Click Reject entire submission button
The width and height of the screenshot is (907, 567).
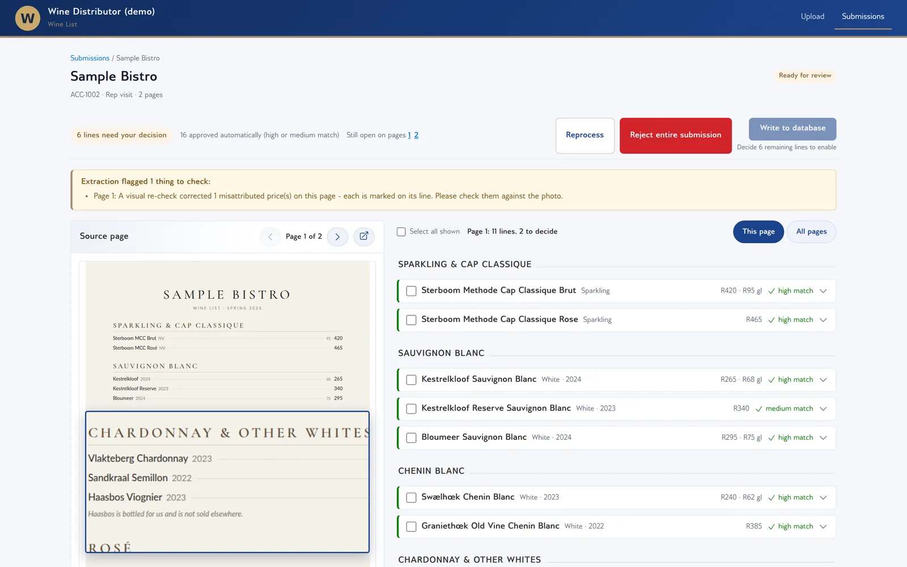(676, 135)
